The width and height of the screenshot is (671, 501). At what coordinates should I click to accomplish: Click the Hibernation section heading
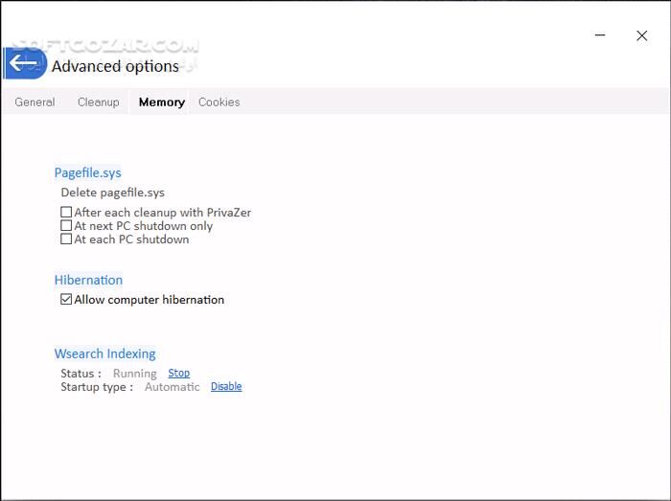[88, 281]
